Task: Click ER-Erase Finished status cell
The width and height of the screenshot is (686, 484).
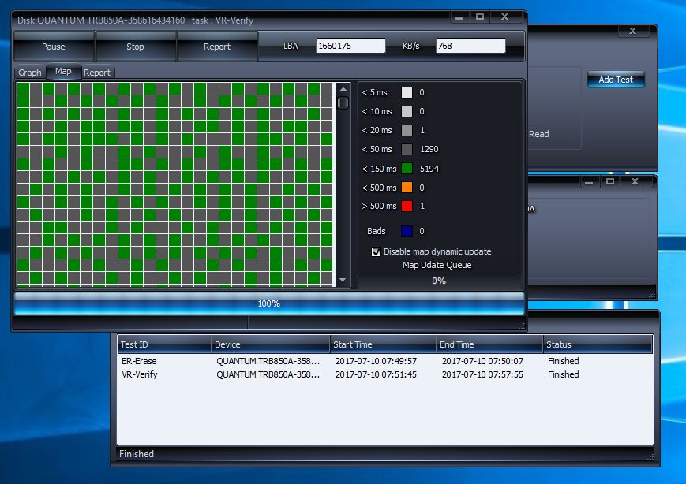Action: click(564, 361)
